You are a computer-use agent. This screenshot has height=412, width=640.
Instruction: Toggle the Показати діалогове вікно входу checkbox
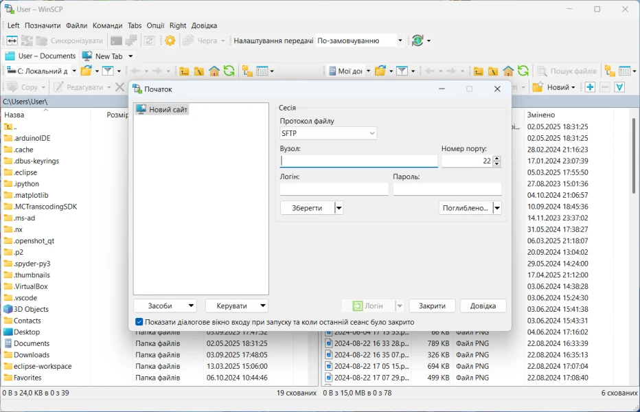tap(139, 322)
